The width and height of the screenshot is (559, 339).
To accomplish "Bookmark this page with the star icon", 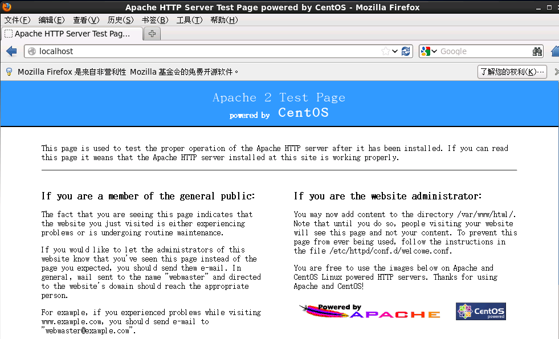I will pos(385,51).
